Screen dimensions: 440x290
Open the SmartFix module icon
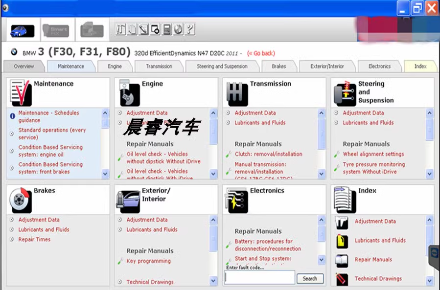[x=56, y=31]
